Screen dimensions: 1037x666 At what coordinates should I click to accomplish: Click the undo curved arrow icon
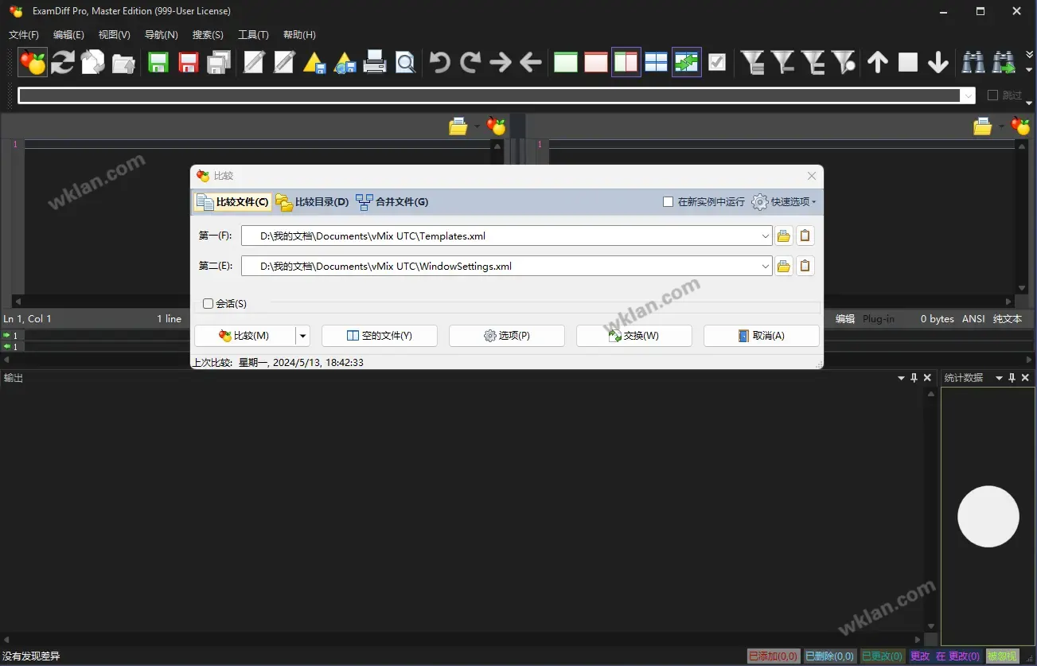tap(440, 62)
